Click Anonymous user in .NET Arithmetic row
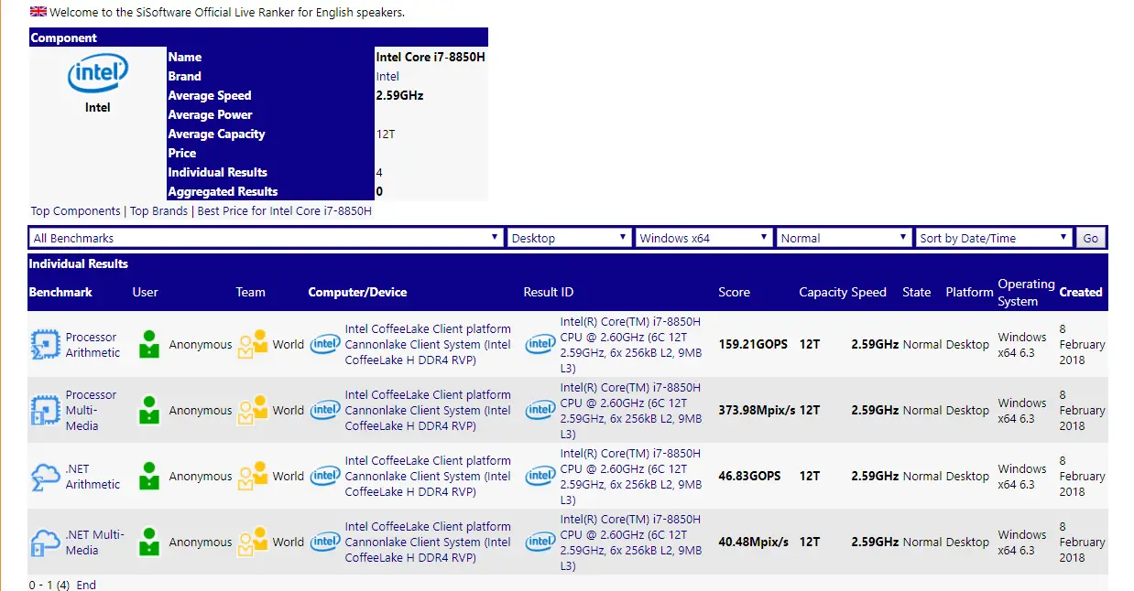Image resolution: width=1134 pixels, height=591 pixels. (201, 477)
